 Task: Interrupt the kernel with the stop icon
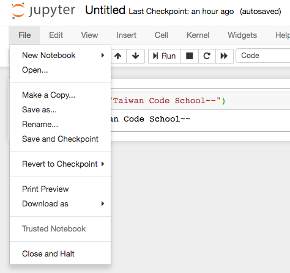190,56
